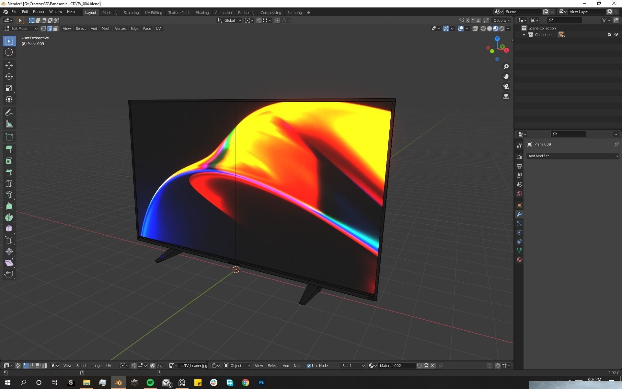Screen dimensions: 622x389
Task: Open Face menu in viewport header
Action: tap(147, 29)
